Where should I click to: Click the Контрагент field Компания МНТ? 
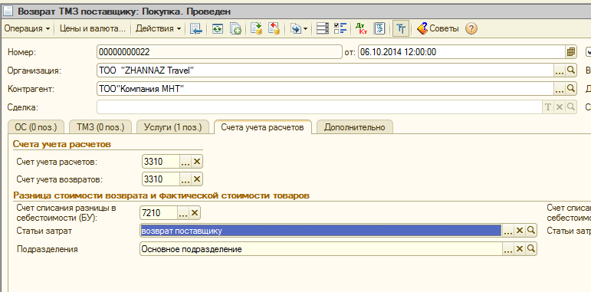tap(325, 89)
